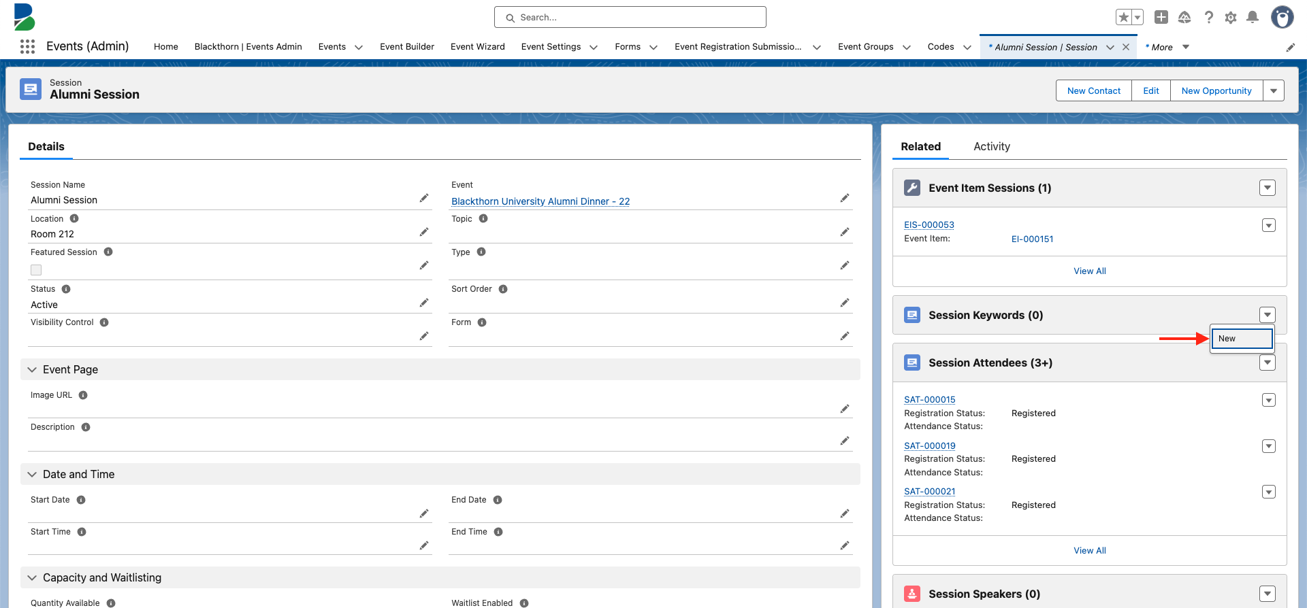Open Session Attendees list dropdown
1307x608 pixels.
(x=1268, y=362)
